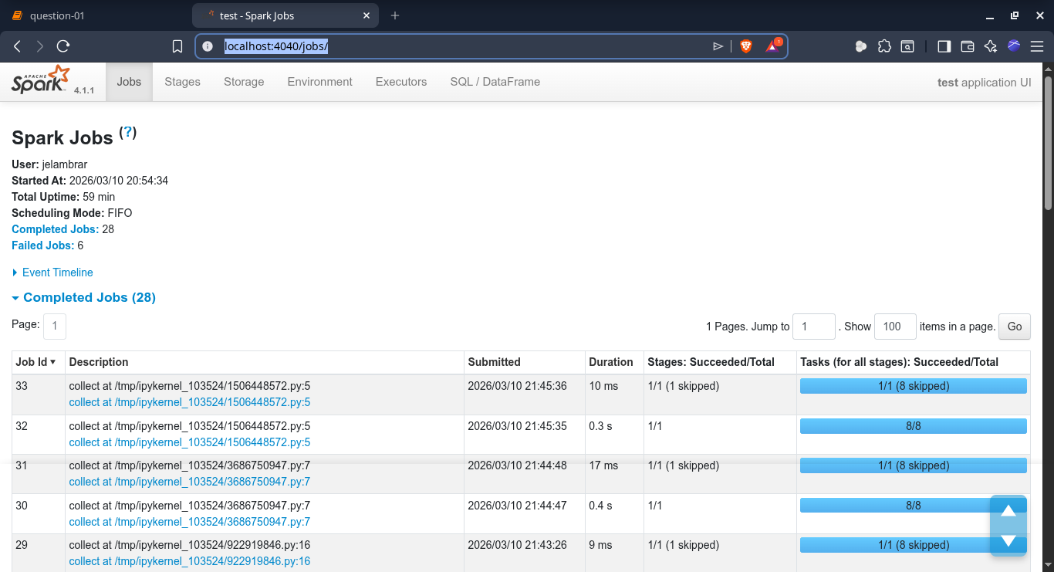The width and height of the screenshot is (1054, 572).
Task: Click job 33 task progress bar
Action: click(914, 386)
